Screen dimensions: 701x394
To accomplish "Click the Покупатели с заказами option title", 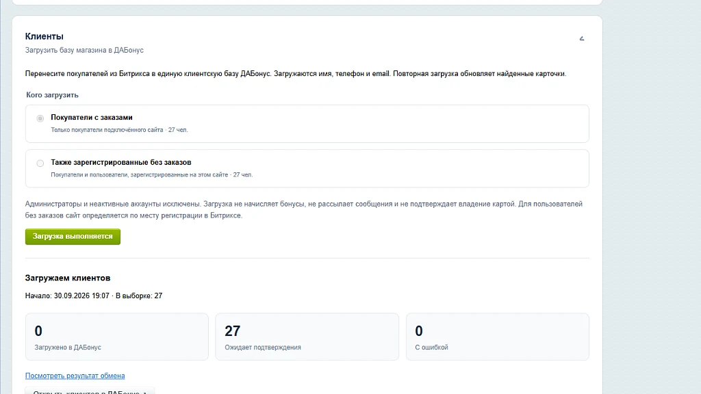I will point(92,118).
